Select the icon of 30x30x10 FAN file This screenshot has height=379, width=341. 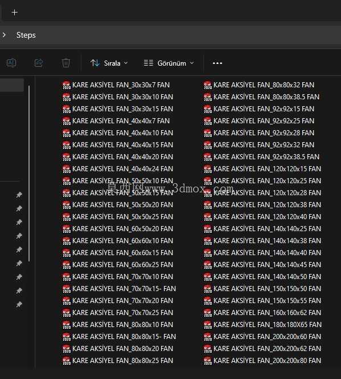[67, 97]
